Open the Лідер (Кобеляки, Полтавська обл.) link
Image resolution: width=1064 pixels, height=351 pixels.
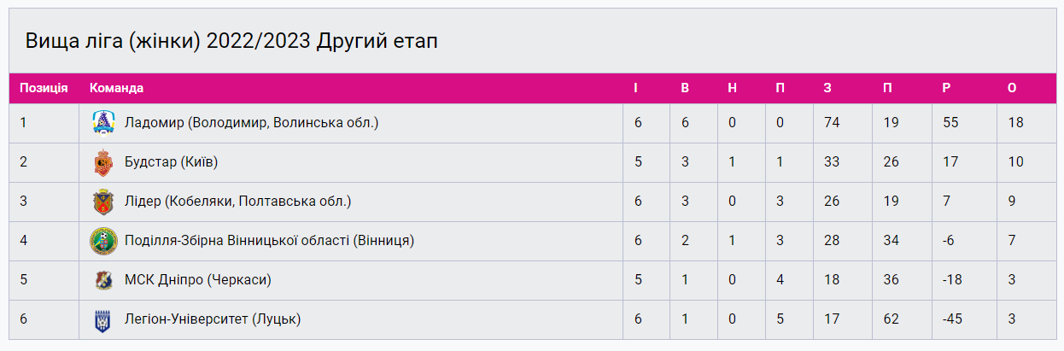point(237,202)
